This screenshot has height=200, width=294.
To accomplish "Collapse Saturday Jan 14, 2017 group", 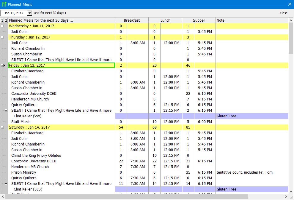I will [x=2, y=127].
